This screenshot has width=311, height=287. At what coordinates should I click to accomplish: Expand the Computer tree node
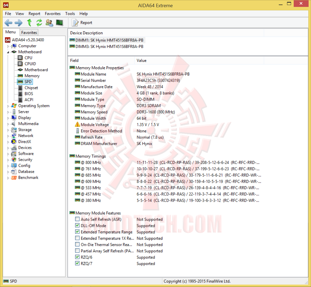point(8,46)
